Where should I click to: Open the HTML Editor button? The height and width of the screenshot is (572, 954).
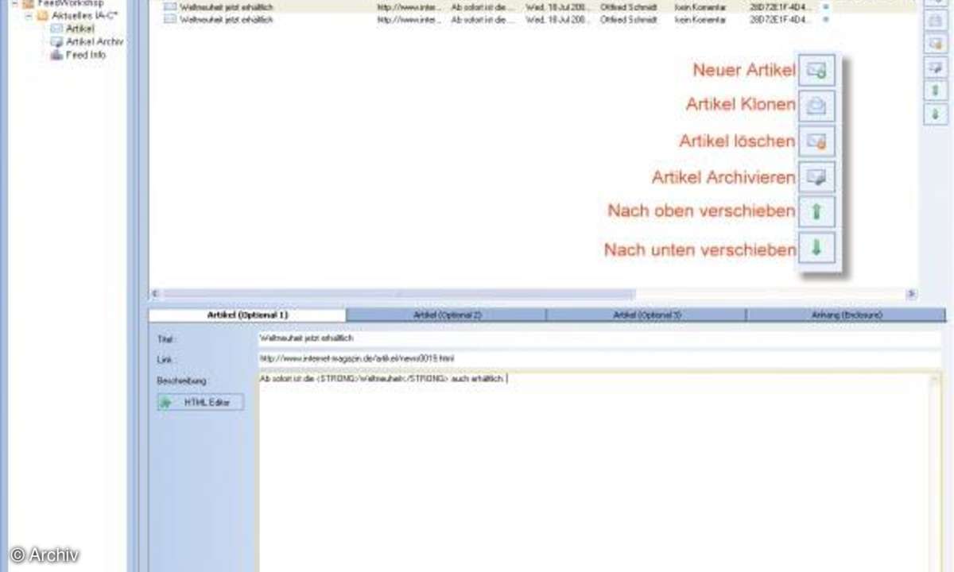click(201, 403)
